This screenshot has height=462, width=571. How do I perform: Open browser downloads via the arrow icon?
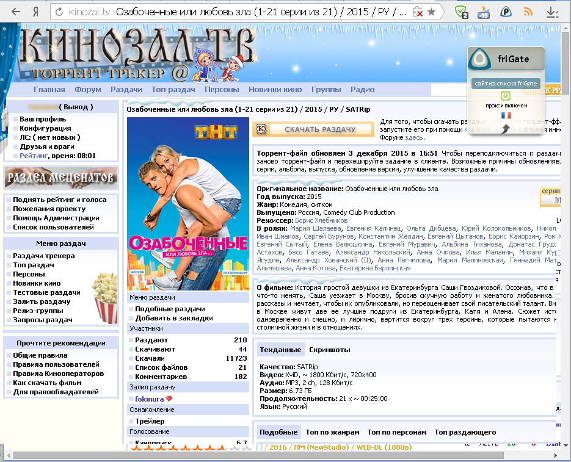(551, 12)
